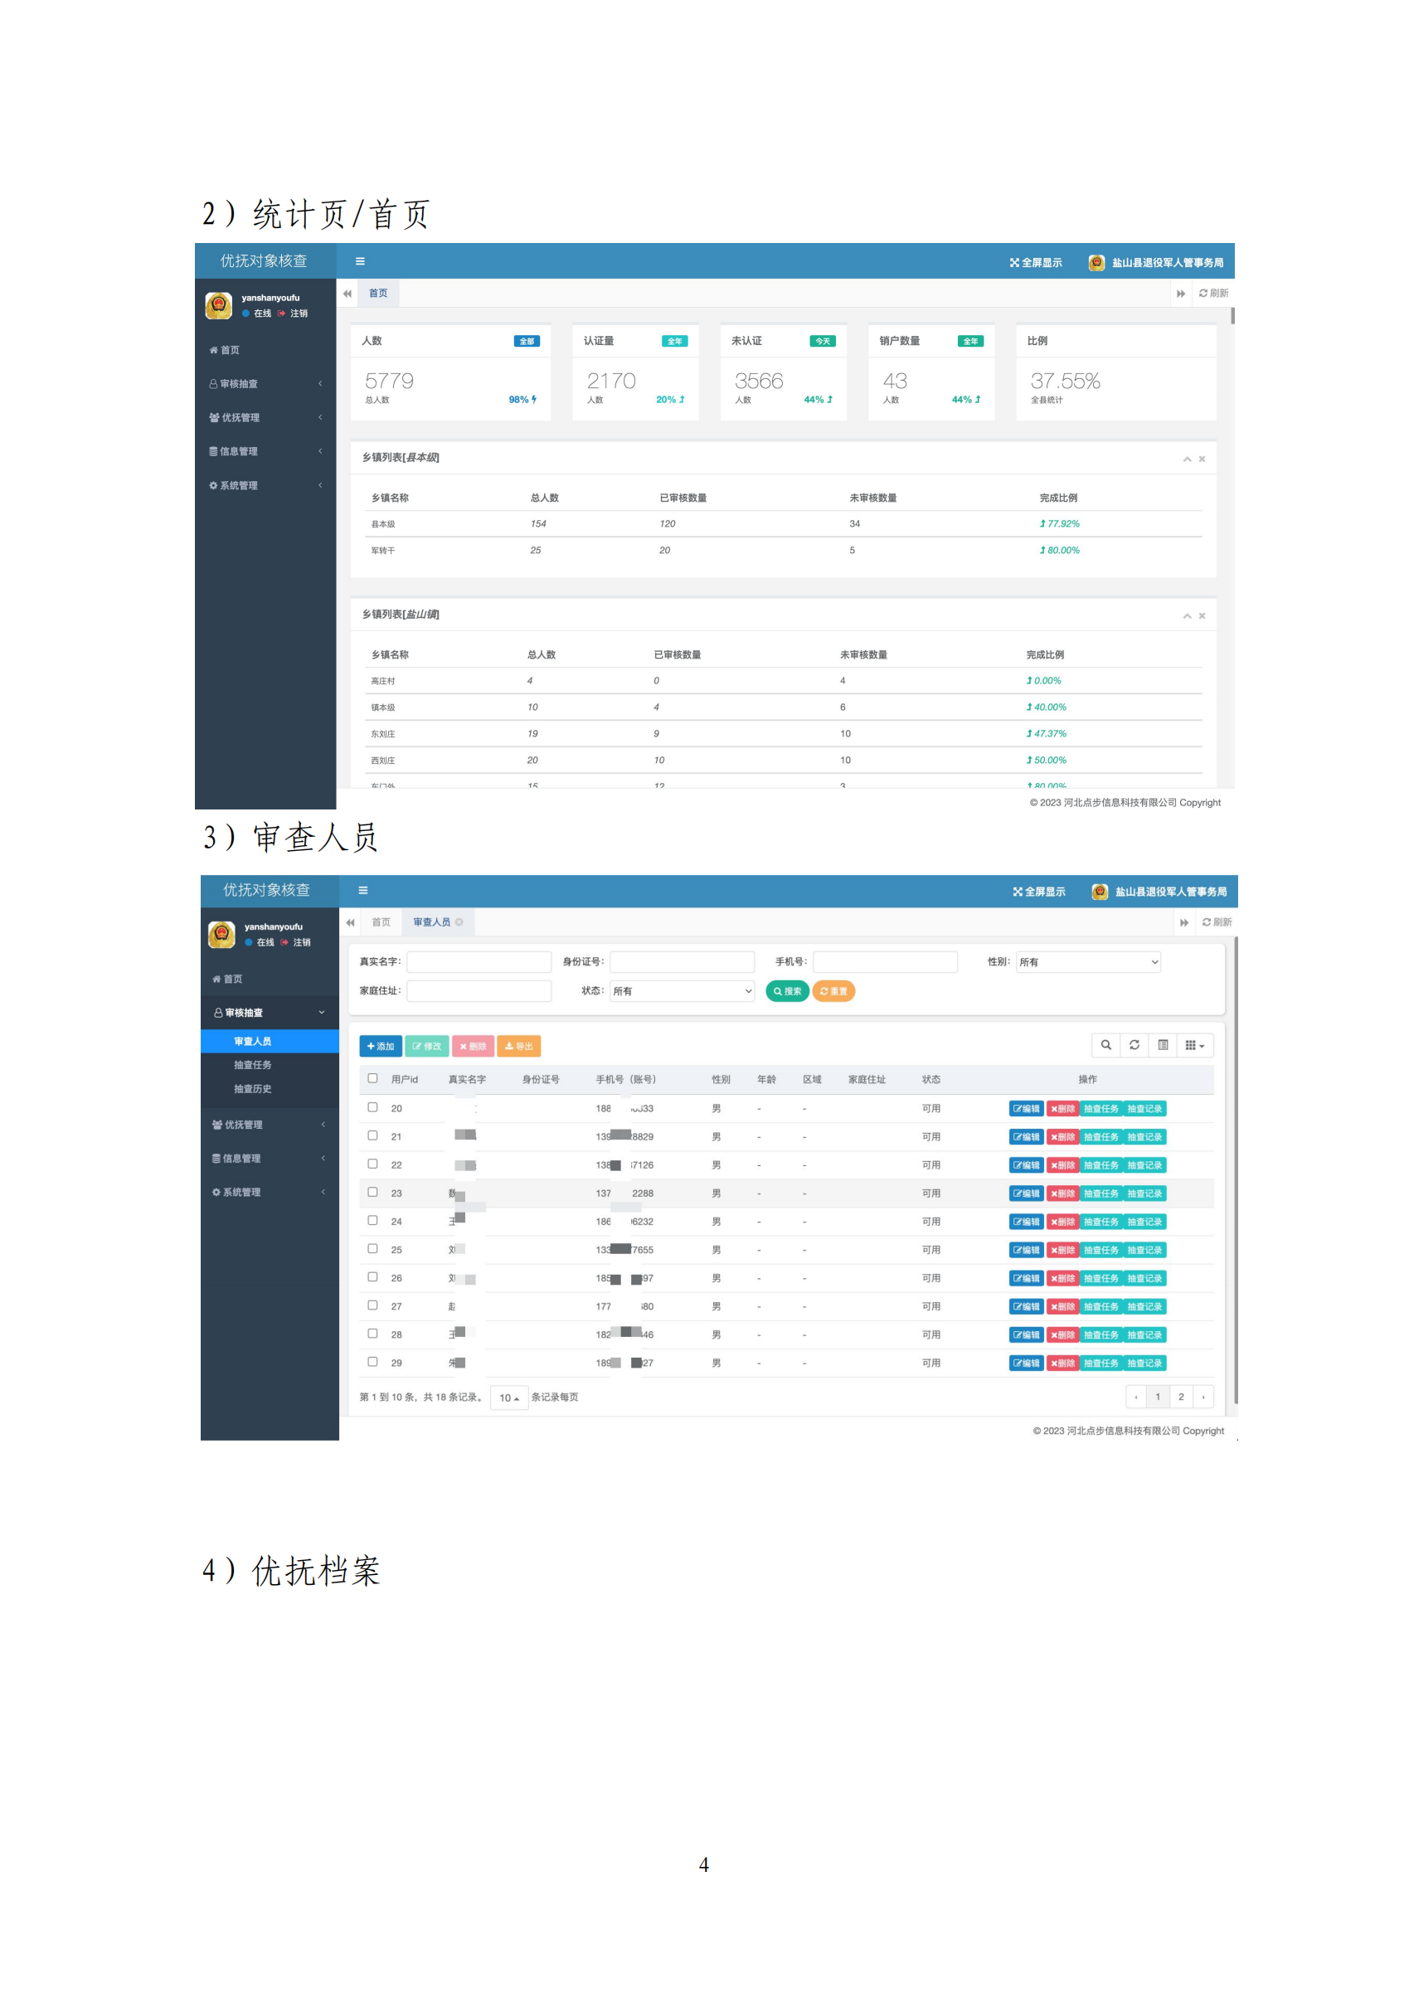Click the green 搜索 button
The height and width of the screenshot is (1993, 1409).
(x=786, y=991)
